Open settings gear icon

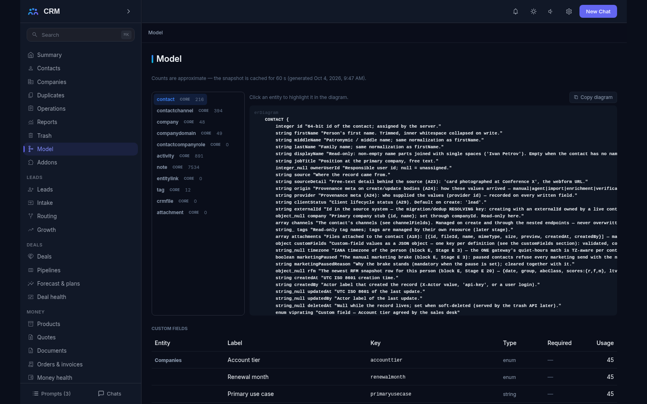(x=569, y=11)
